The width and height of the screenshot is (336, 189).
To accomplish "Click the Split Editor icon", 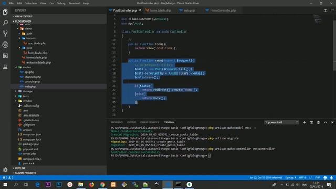I will click(325, 10).
